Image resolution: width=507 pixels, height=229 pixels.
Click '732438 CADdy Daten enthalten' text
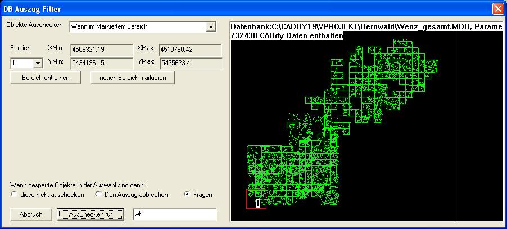(287, 35)
